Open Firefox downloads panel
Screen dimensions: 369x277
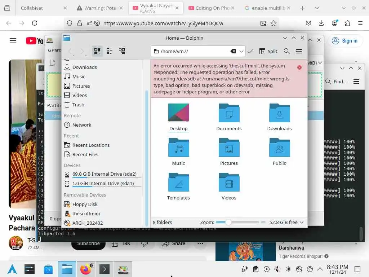pos(321,23)
